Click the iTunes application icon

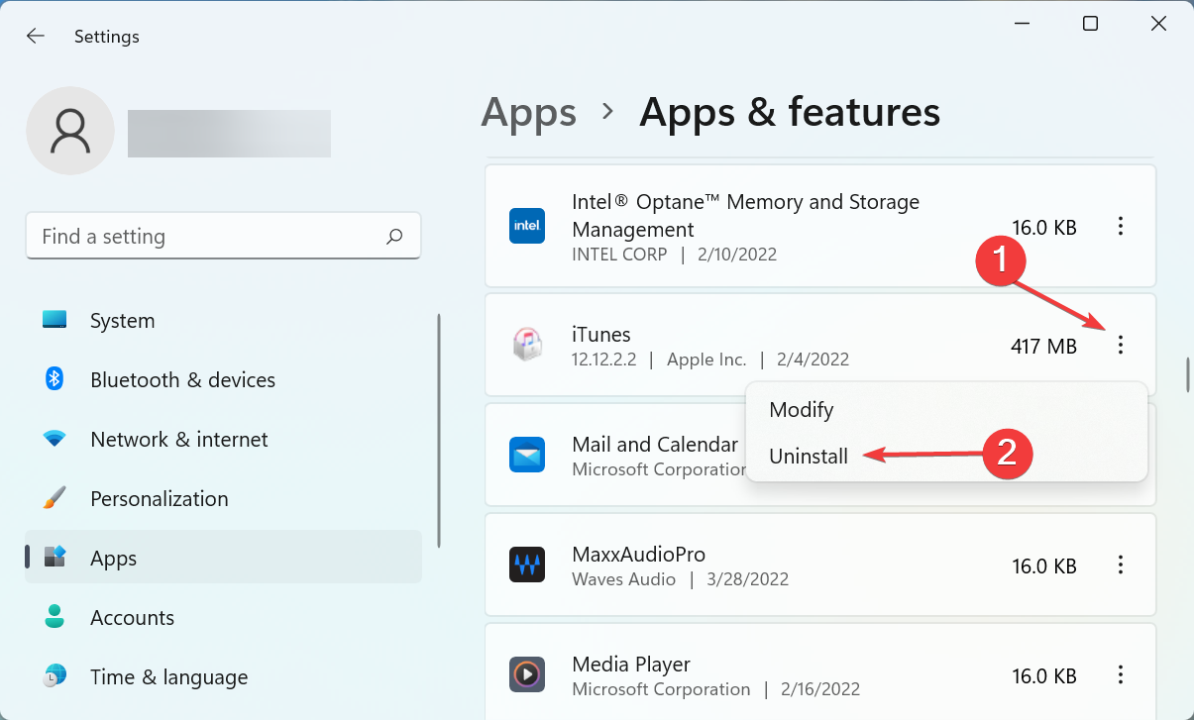click(527, 345)
